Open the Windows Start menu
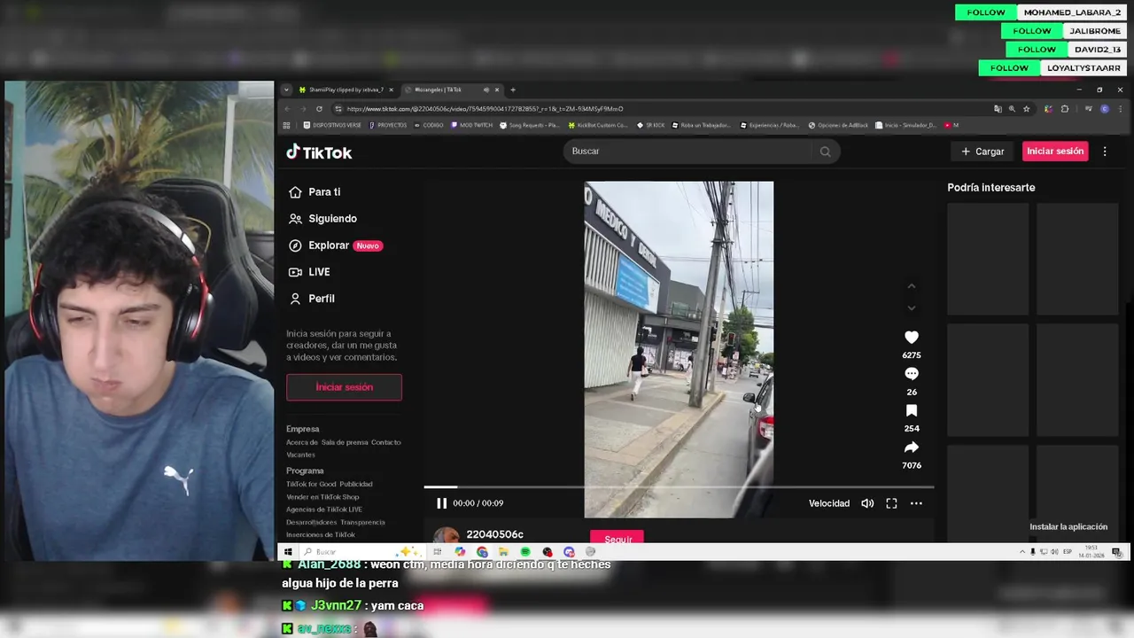This screenshot has width=1134, height=638. pos(287,552)
